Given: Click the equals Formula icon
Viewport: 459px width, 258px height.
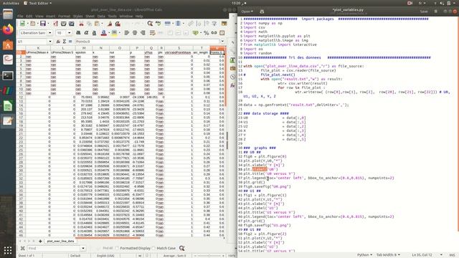Looking at the screenshot, I should (70, 42).
